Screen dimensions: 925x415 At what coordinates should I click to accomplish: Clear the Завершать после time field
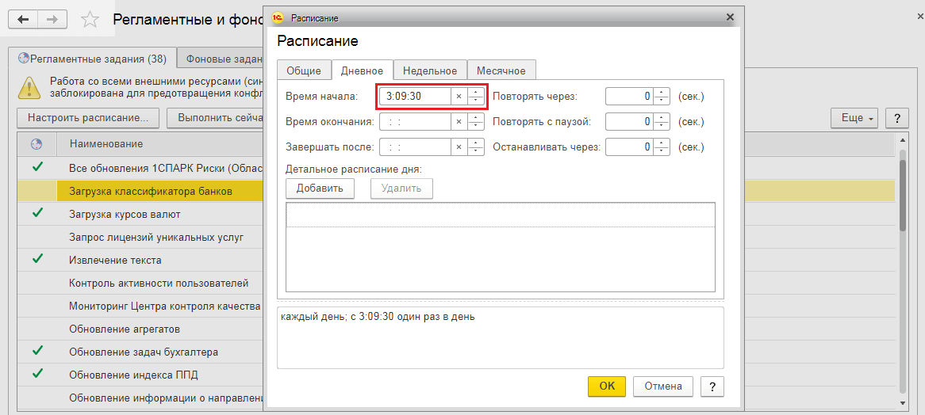[459, 147]
